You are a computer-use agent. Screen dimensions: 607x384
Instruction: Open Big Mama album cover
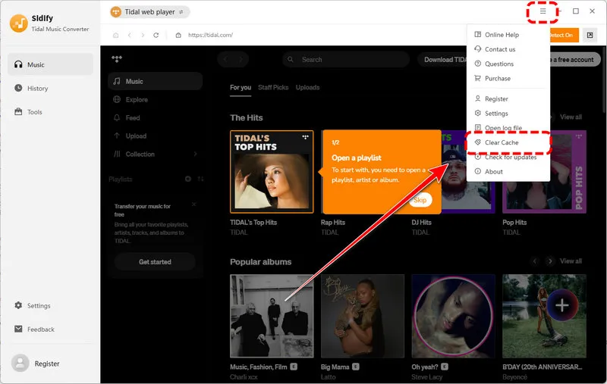tap(363, 316)
